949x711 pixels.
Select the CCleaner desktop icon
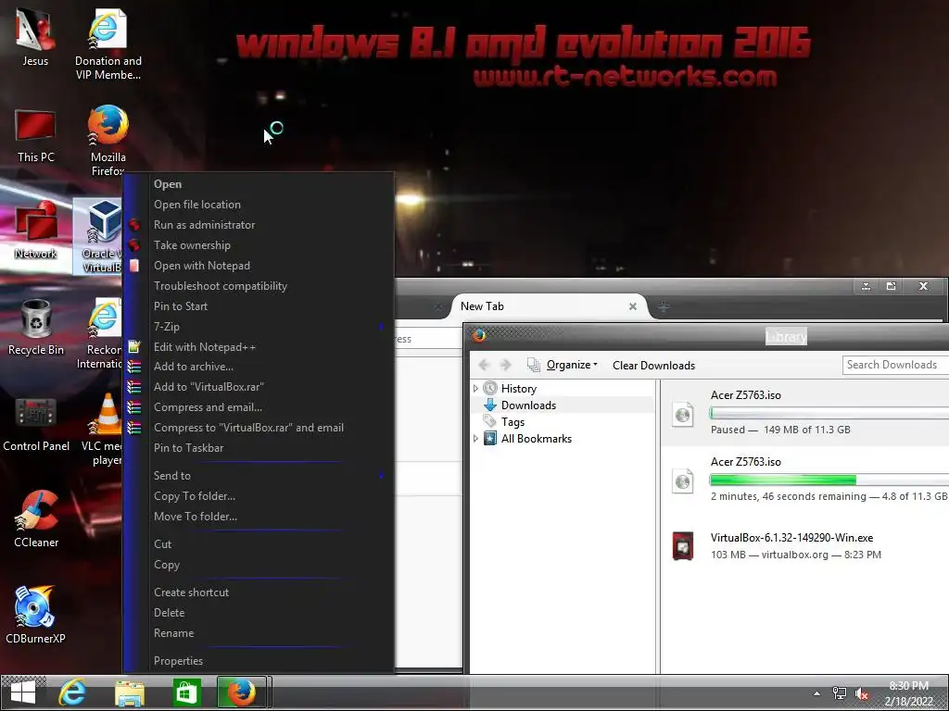pyautogui.click(x=36, y=520)
